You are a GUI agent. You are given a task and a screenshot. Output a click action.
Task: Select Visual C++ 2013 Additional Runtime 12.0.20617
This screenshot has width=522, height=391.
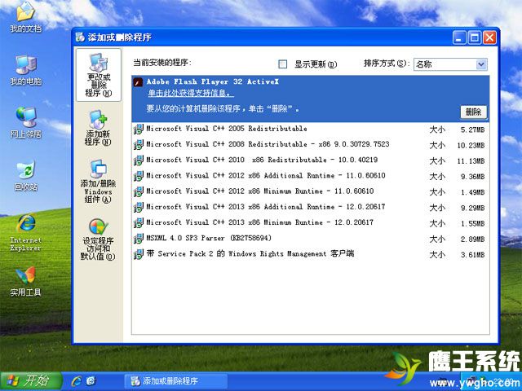[x=310, y=207]
